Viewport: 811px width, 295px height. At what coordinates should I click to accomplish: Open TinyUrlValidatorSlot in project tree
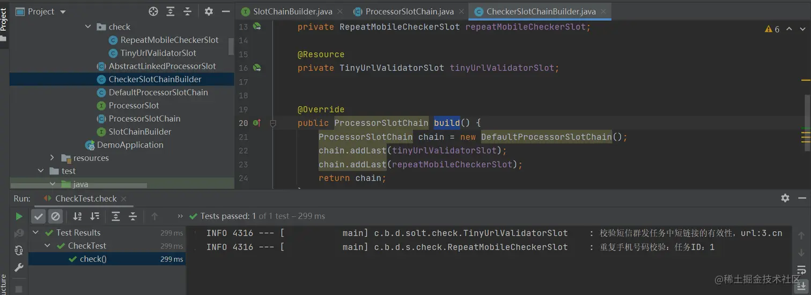tap(158, 53)
